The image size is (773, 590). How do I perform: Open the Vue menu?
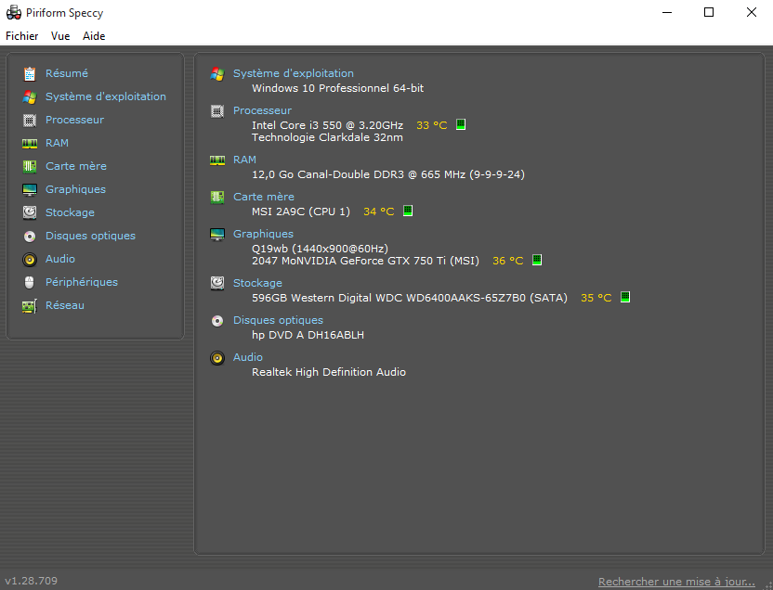click(x=60, y=36)
